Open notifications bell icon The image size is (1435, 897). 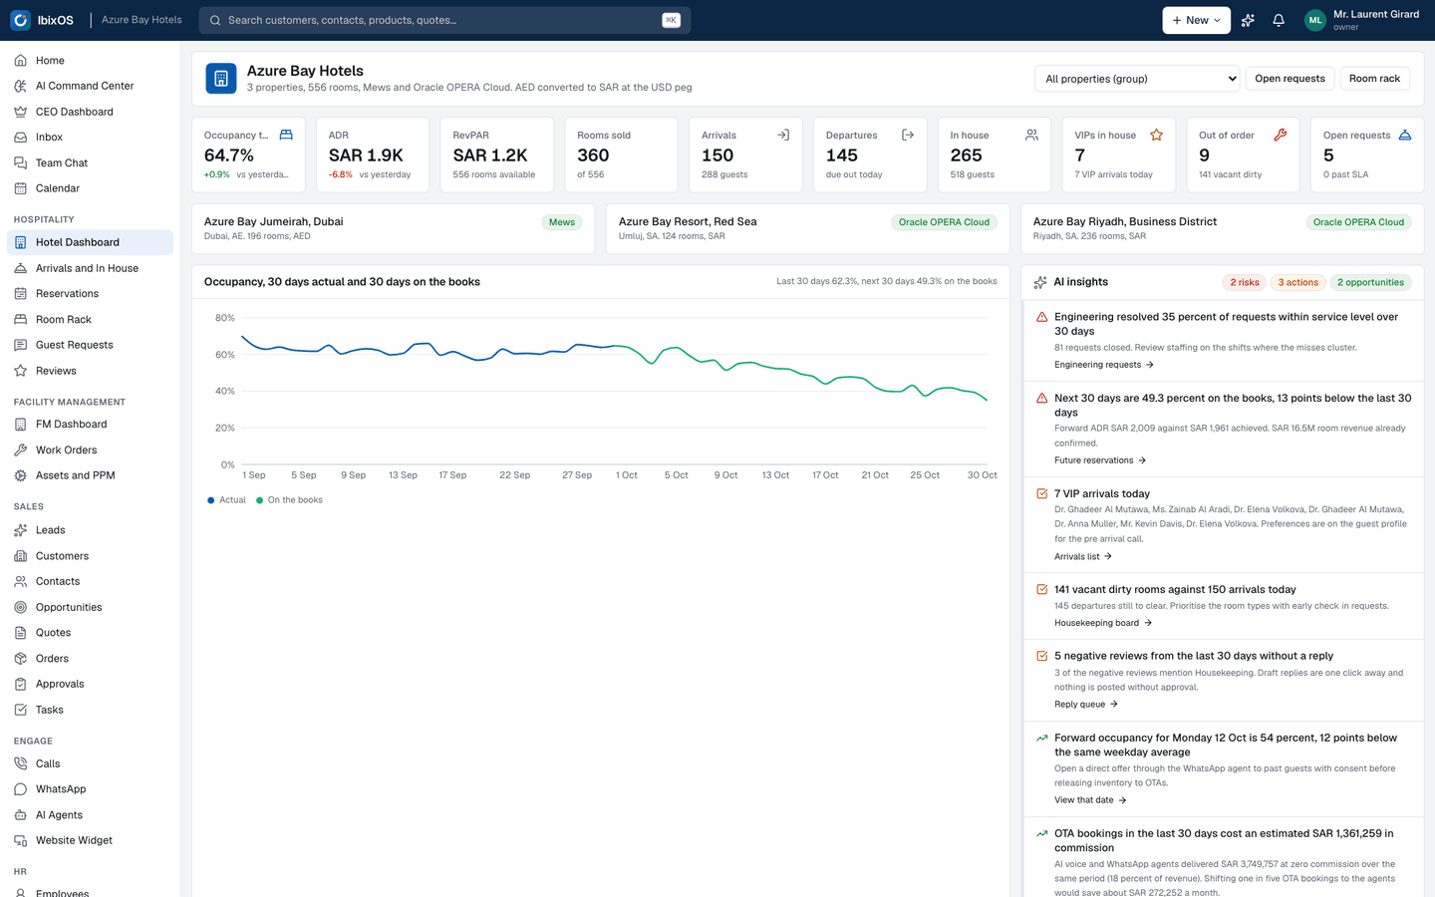(x=1279, y=20)
